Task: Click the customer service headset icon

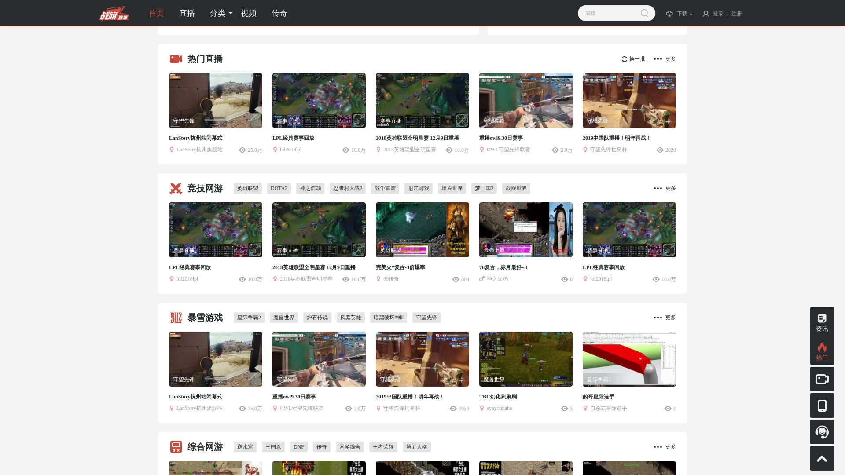Action: point(822,432)
